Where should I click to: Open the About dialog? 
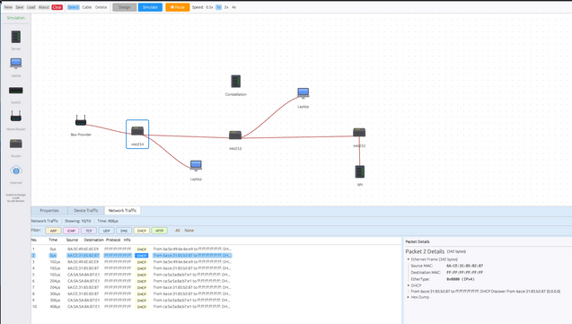[x=44, y=7]
